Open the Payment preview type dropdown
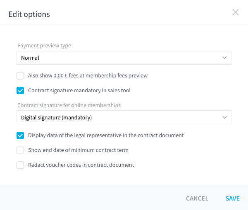The width and height of the screenshot is (248, 210). (x=124, y=58)
